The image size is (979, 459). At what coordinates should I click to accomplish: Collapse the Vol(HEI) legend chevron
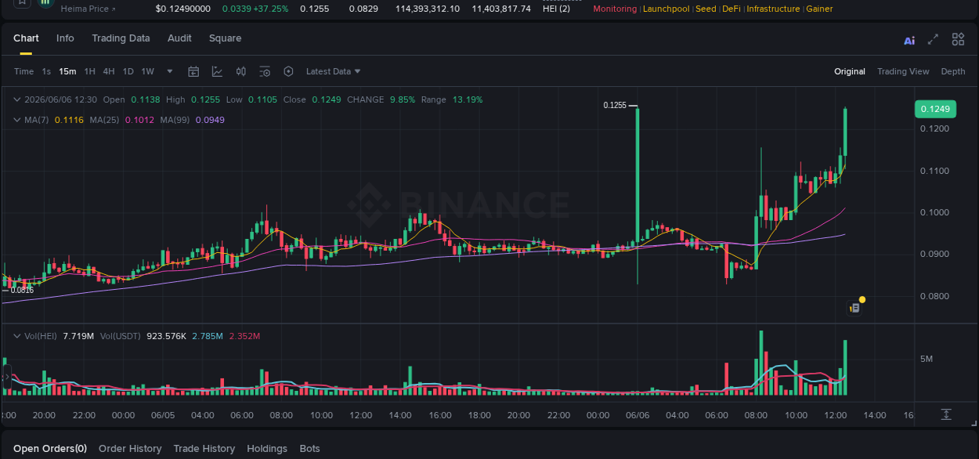pyautogui.click(x=17, y=336)
